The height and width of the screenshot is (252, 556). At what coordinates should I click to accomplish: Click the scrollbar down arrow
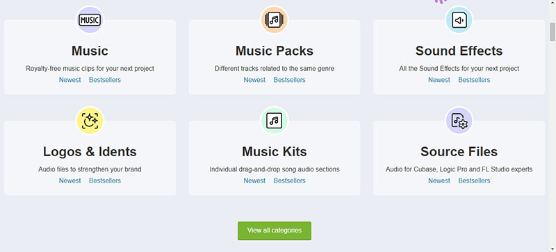click(553, 249)
